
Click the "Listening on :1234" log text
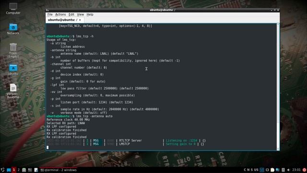coord(181,140)
